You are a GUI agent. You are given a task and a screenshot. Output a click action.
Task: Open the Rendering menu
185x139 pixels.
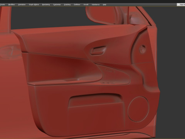pos(46,5)
